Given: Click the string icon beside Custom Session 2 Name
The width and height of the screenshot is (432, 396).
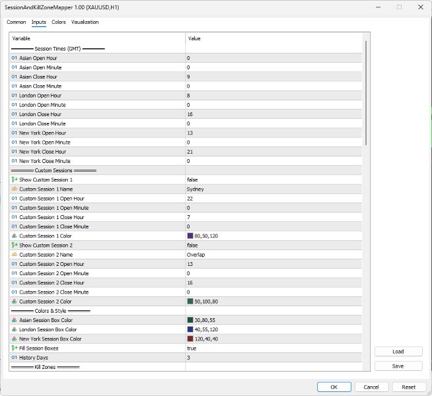Looking at the screenshot, I should [x=15, y=255].
